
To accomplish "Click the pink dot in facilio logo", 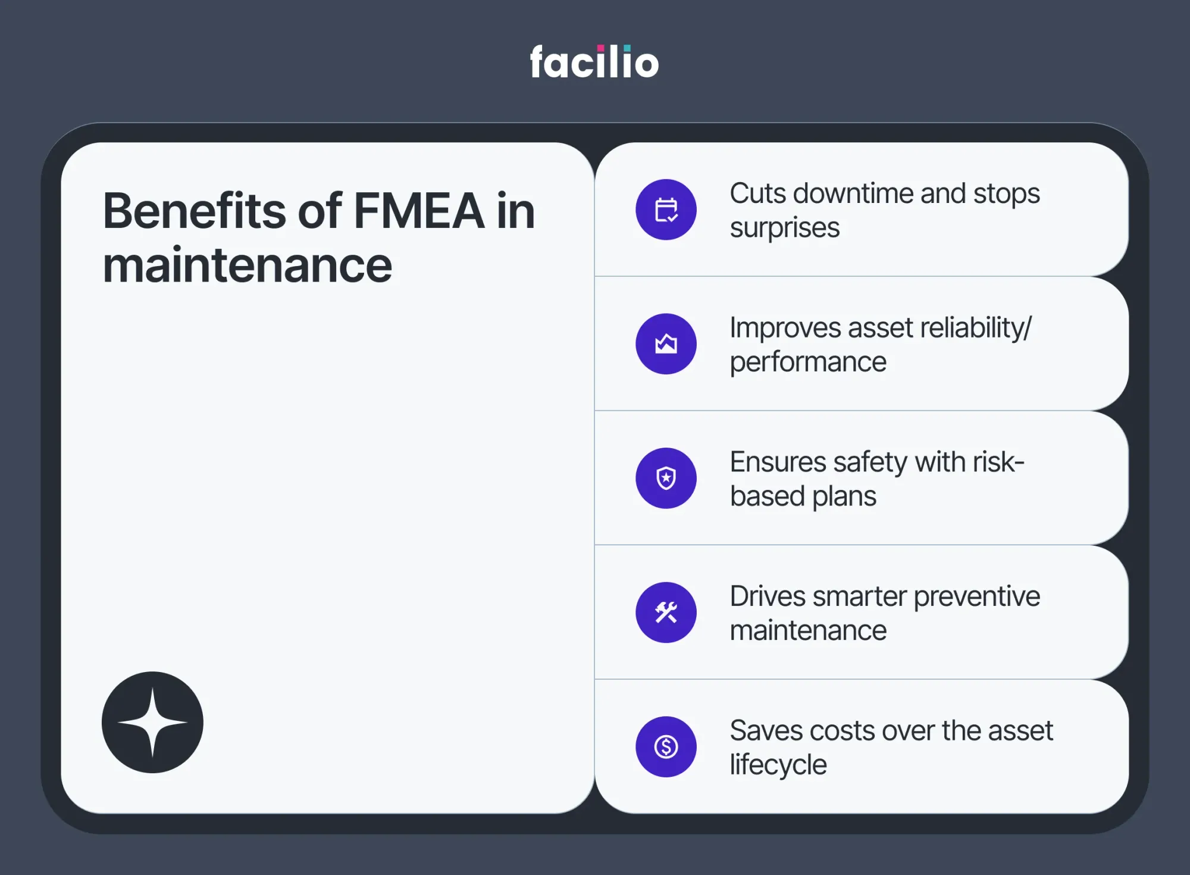I will (x=601, y=49).
